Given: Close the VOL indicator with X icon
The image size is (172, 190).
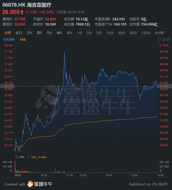Looking at the screenshot, I should tap(16, 157).
